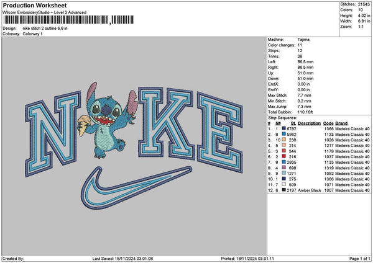Click the Down value 51.0 mm
This screenshot has width=373, height=263.
[305, 79]
